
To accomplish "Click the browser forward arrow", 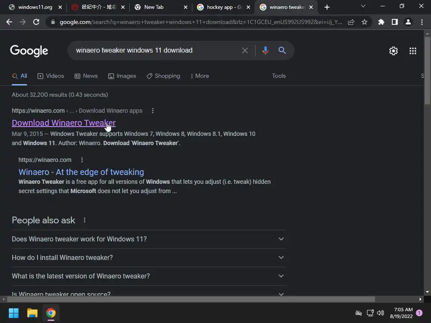I will (x=23, y=22).
